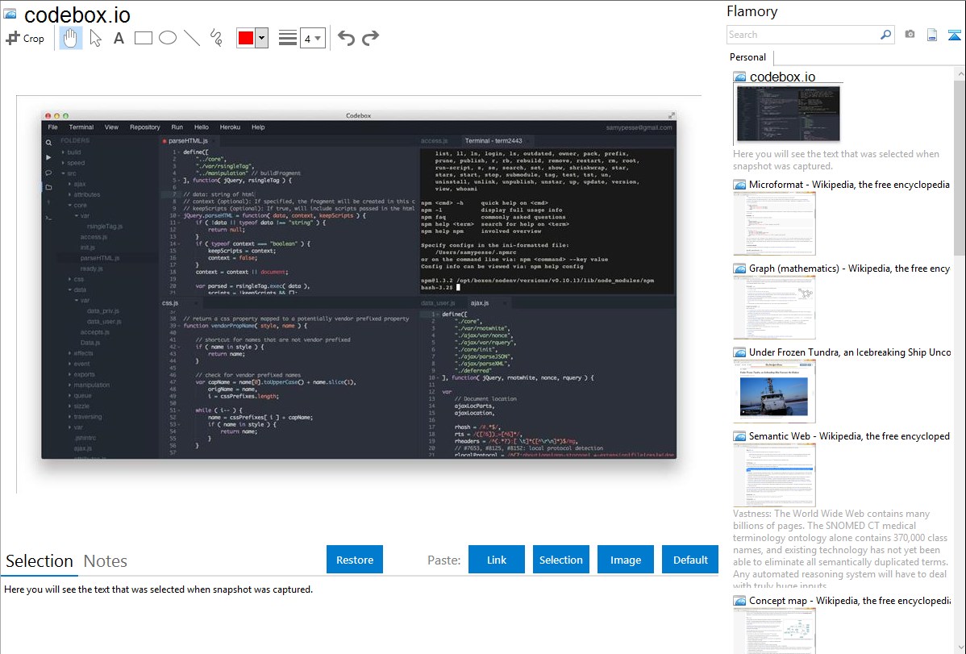This screenshot has height=654, width=966.
Task: Click the snapshot list scrollbar thumb
Action: 960,166
